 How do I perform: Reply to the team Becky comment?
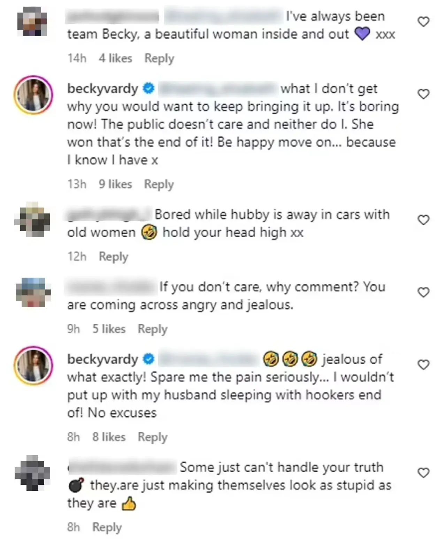pos(160,58)
